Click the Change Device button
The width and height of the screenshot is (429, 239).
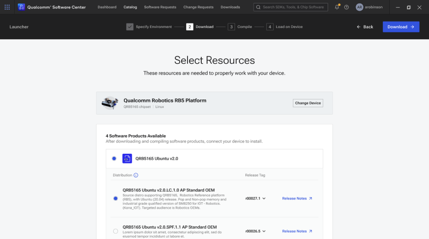tap(308, 103)
